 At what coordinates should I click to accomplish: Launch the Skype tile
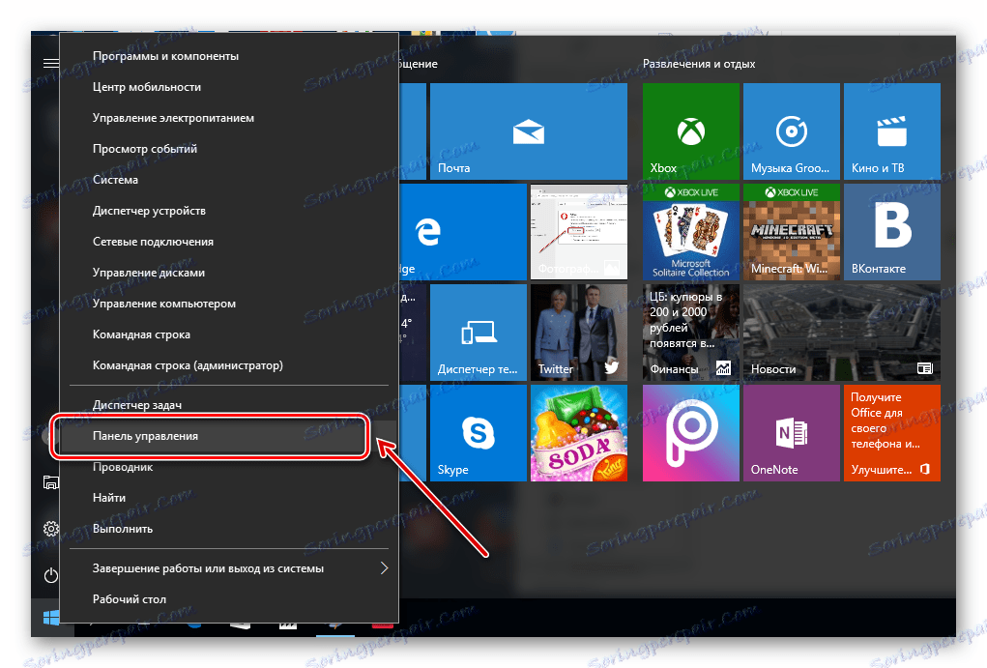point(478,433)
